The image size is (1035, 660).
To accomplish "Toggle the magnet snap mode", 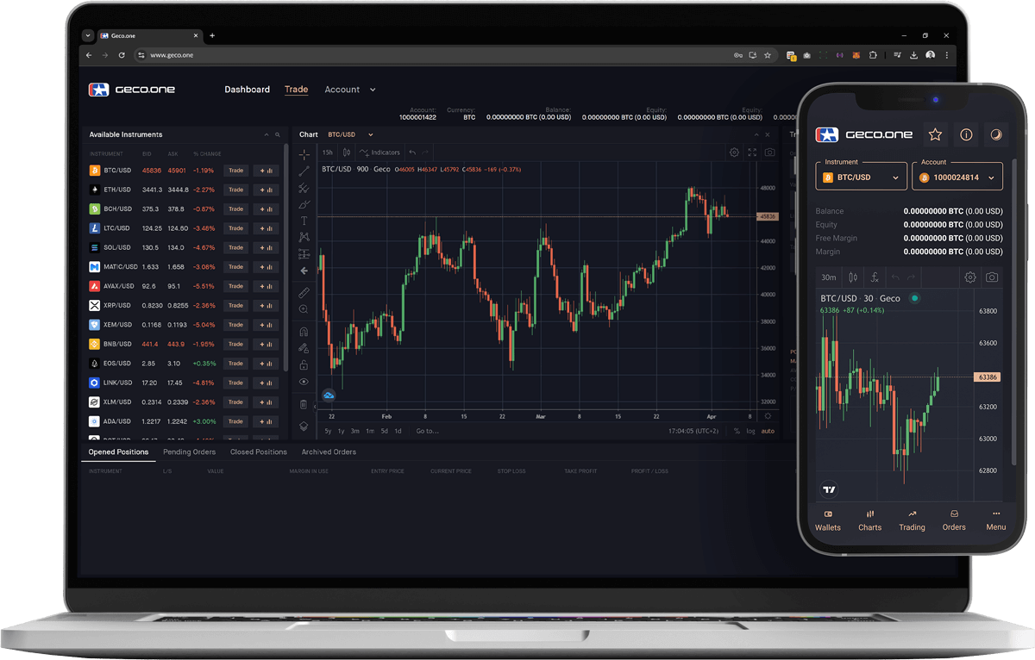I will 304,332.
